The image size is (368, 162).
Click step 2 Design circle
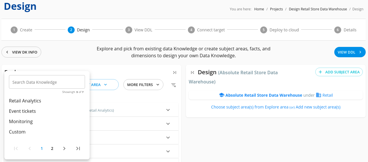pyautogui.click(x=71, y=30)
